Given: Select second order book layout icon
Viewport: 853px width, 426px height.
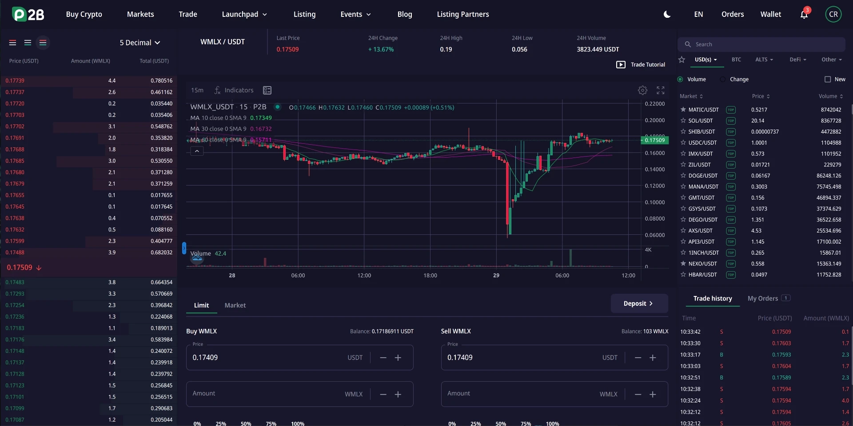Looking at the screenshot, I should (x=28, y=43).
